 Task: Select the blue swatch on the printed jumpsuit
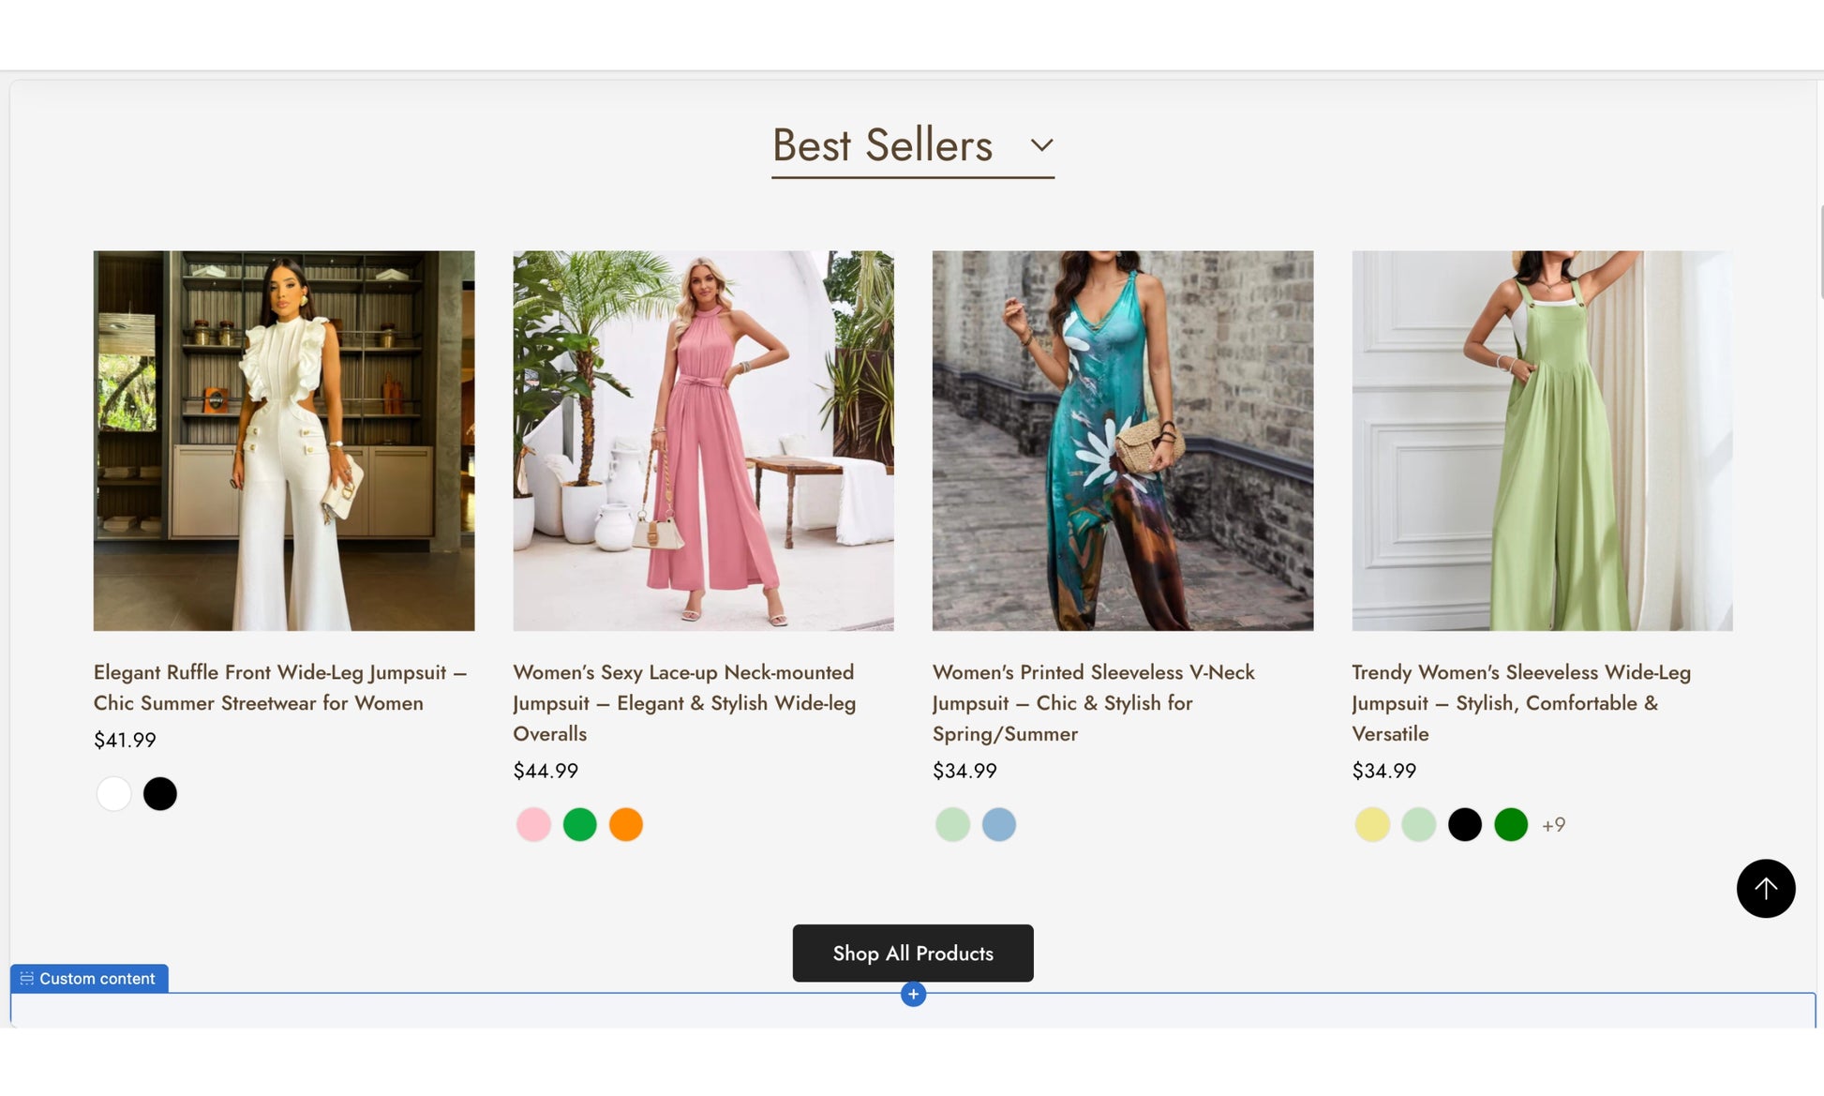click(999, 825)
